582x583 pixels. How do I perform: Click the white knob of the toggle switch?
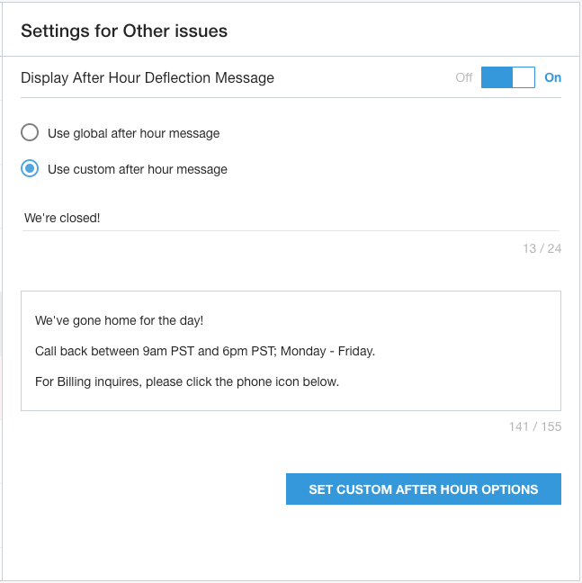click(x=524, y=77)
